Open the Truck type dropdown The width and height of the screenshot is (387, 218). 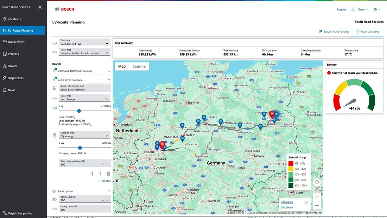pos(84,42)
